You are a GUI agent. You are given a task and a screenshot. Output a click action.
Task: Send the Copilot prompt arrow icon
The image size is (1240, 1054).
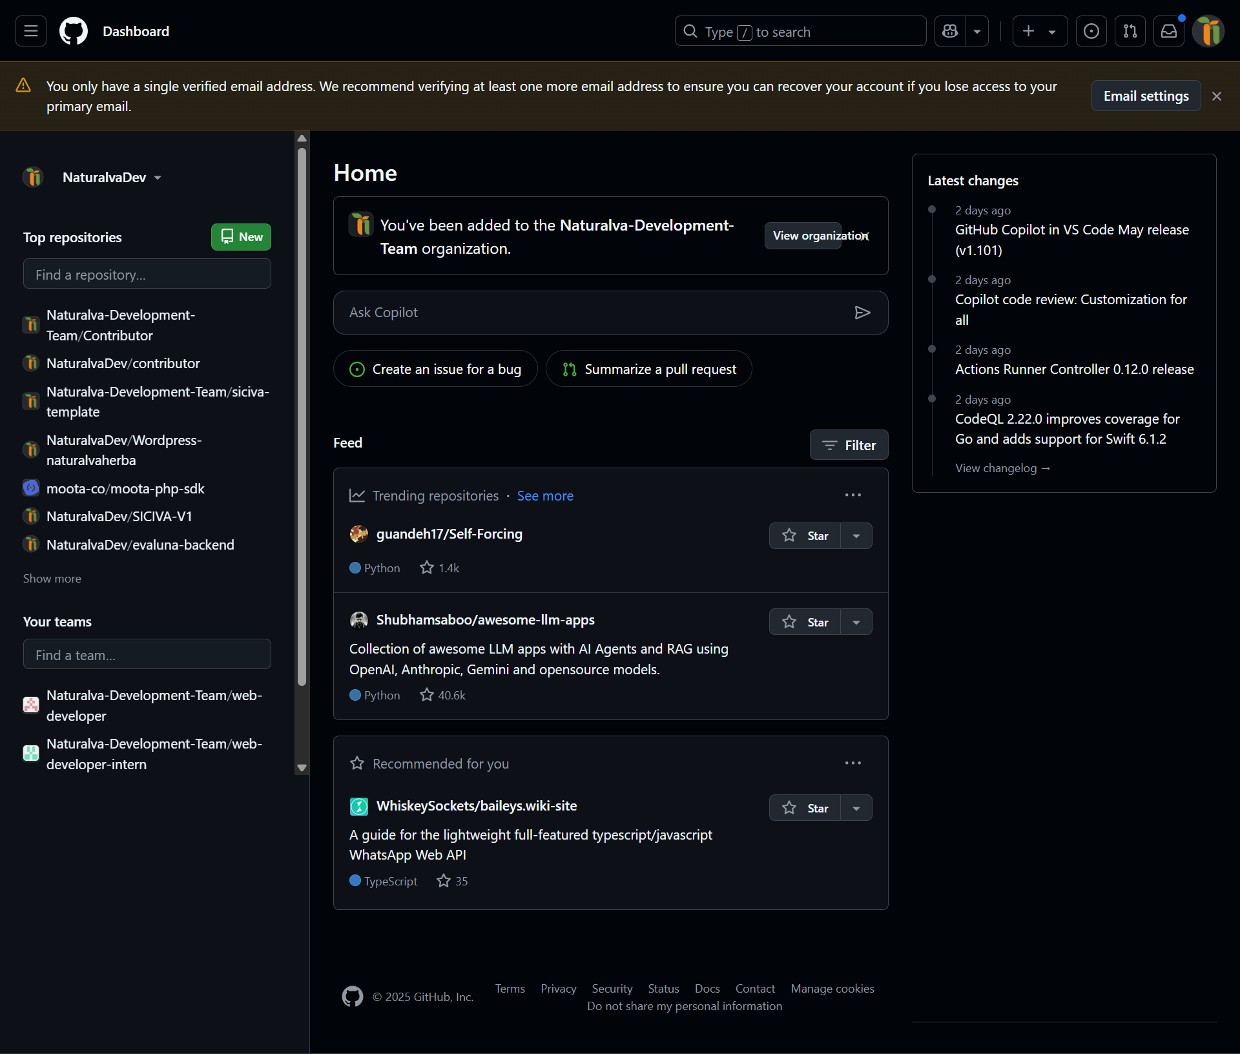(862, 313)
